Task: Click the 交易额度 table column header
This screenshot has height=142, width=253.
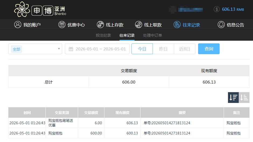Action: point(91,113)
